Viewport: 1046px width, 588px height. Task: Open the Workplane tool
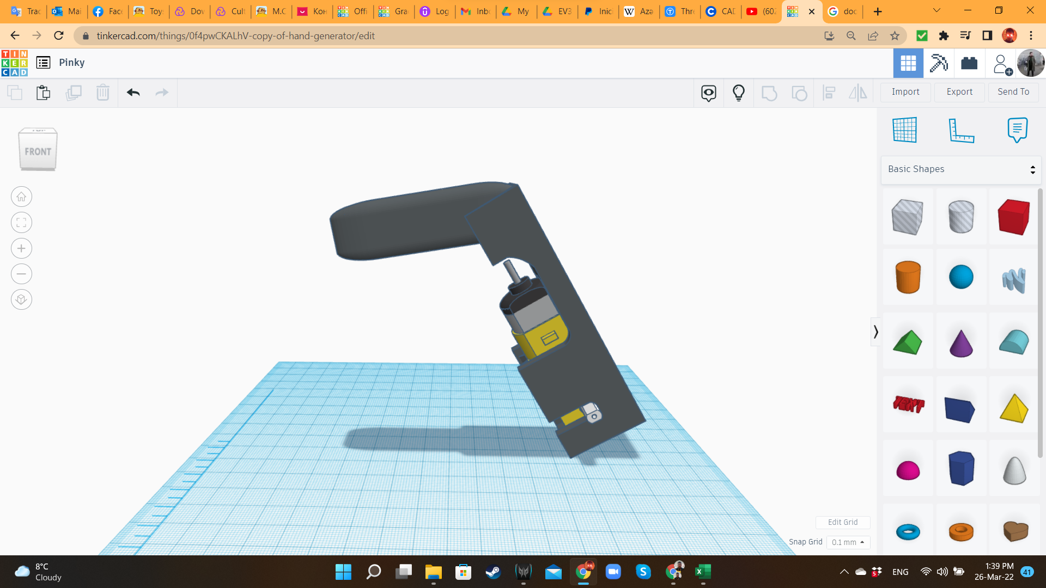tap(905, 130)
